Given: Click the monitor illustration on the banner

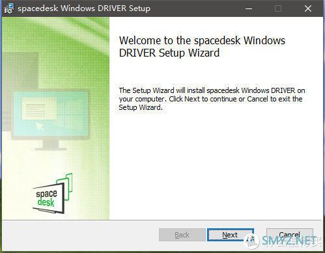Looking at the screenshot, I should (50, 120).
